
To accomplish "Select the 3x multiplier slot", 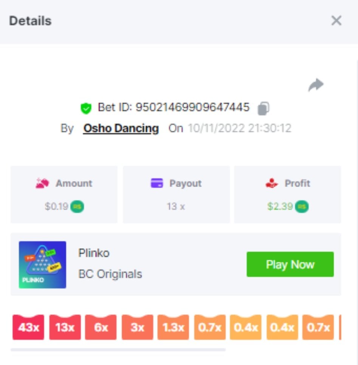I will (138, 327).
